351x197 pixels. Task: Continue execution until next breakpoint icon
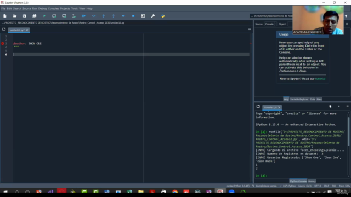(123, 16)
